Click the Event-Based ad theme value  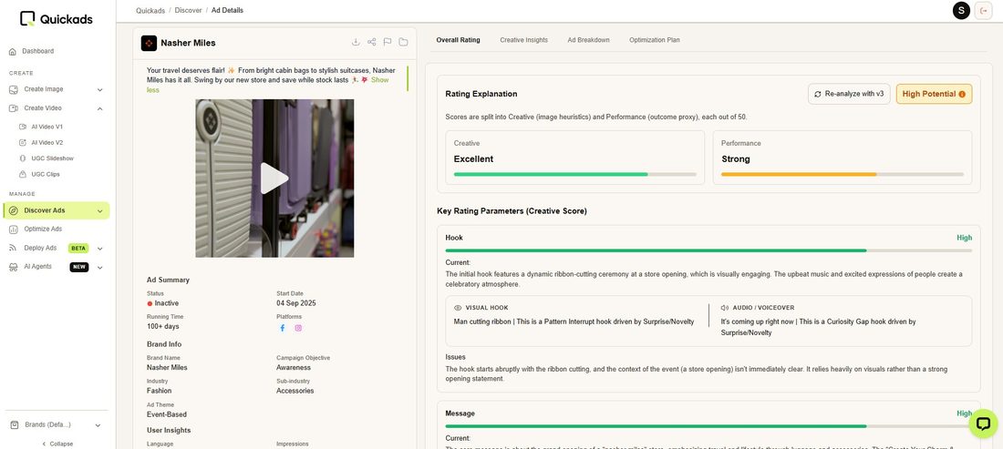[x=167, y=414]
